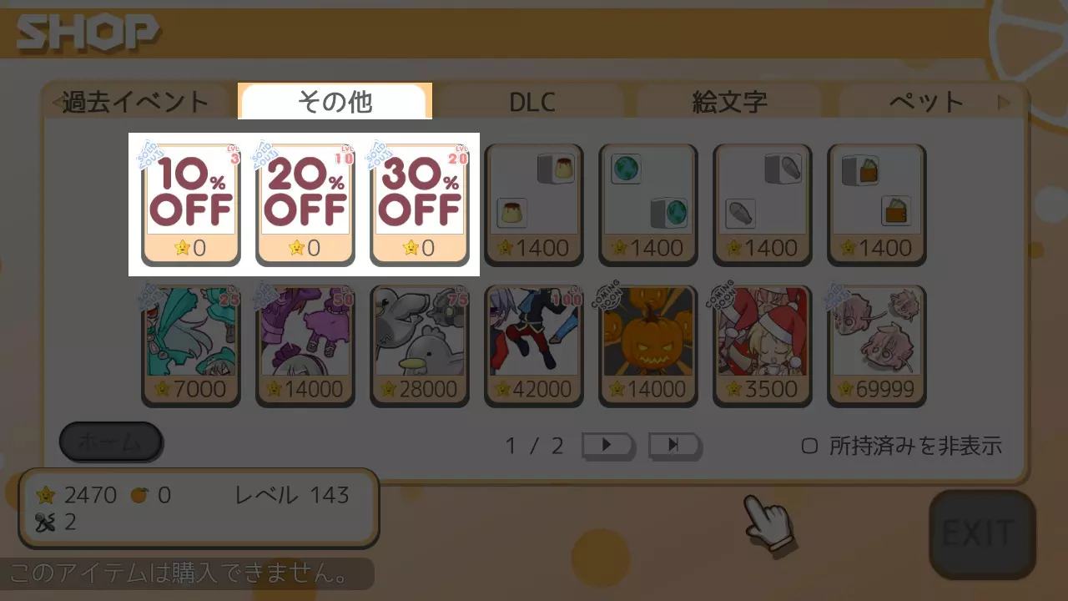Image resolution: width=1068 pixels, height=601 pixels.
Task: Select the 10% OFF coupon item
Action: point(191,205)
